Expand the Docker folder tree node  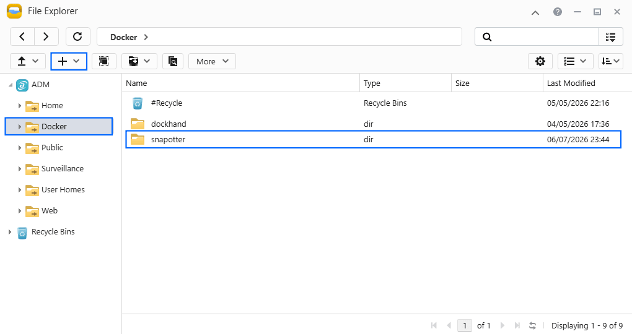[19, 127]
